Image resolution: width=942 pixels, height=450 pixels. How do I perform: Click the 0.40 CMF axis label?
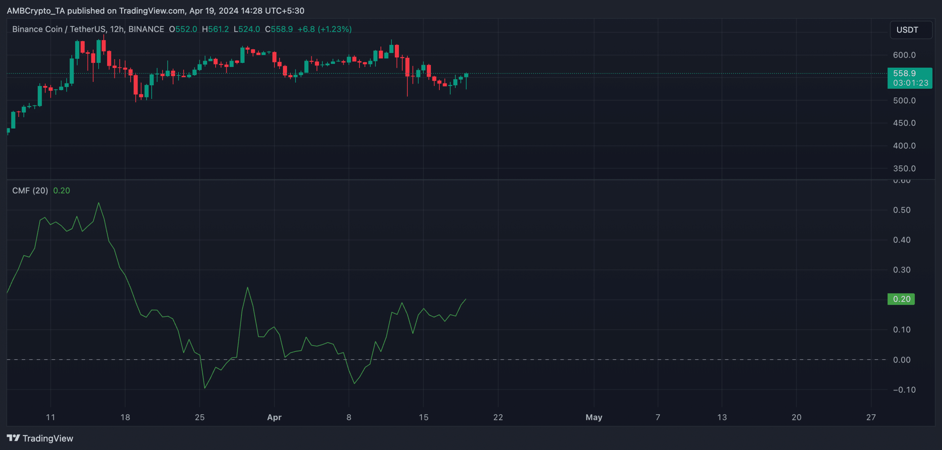point(902,240)
